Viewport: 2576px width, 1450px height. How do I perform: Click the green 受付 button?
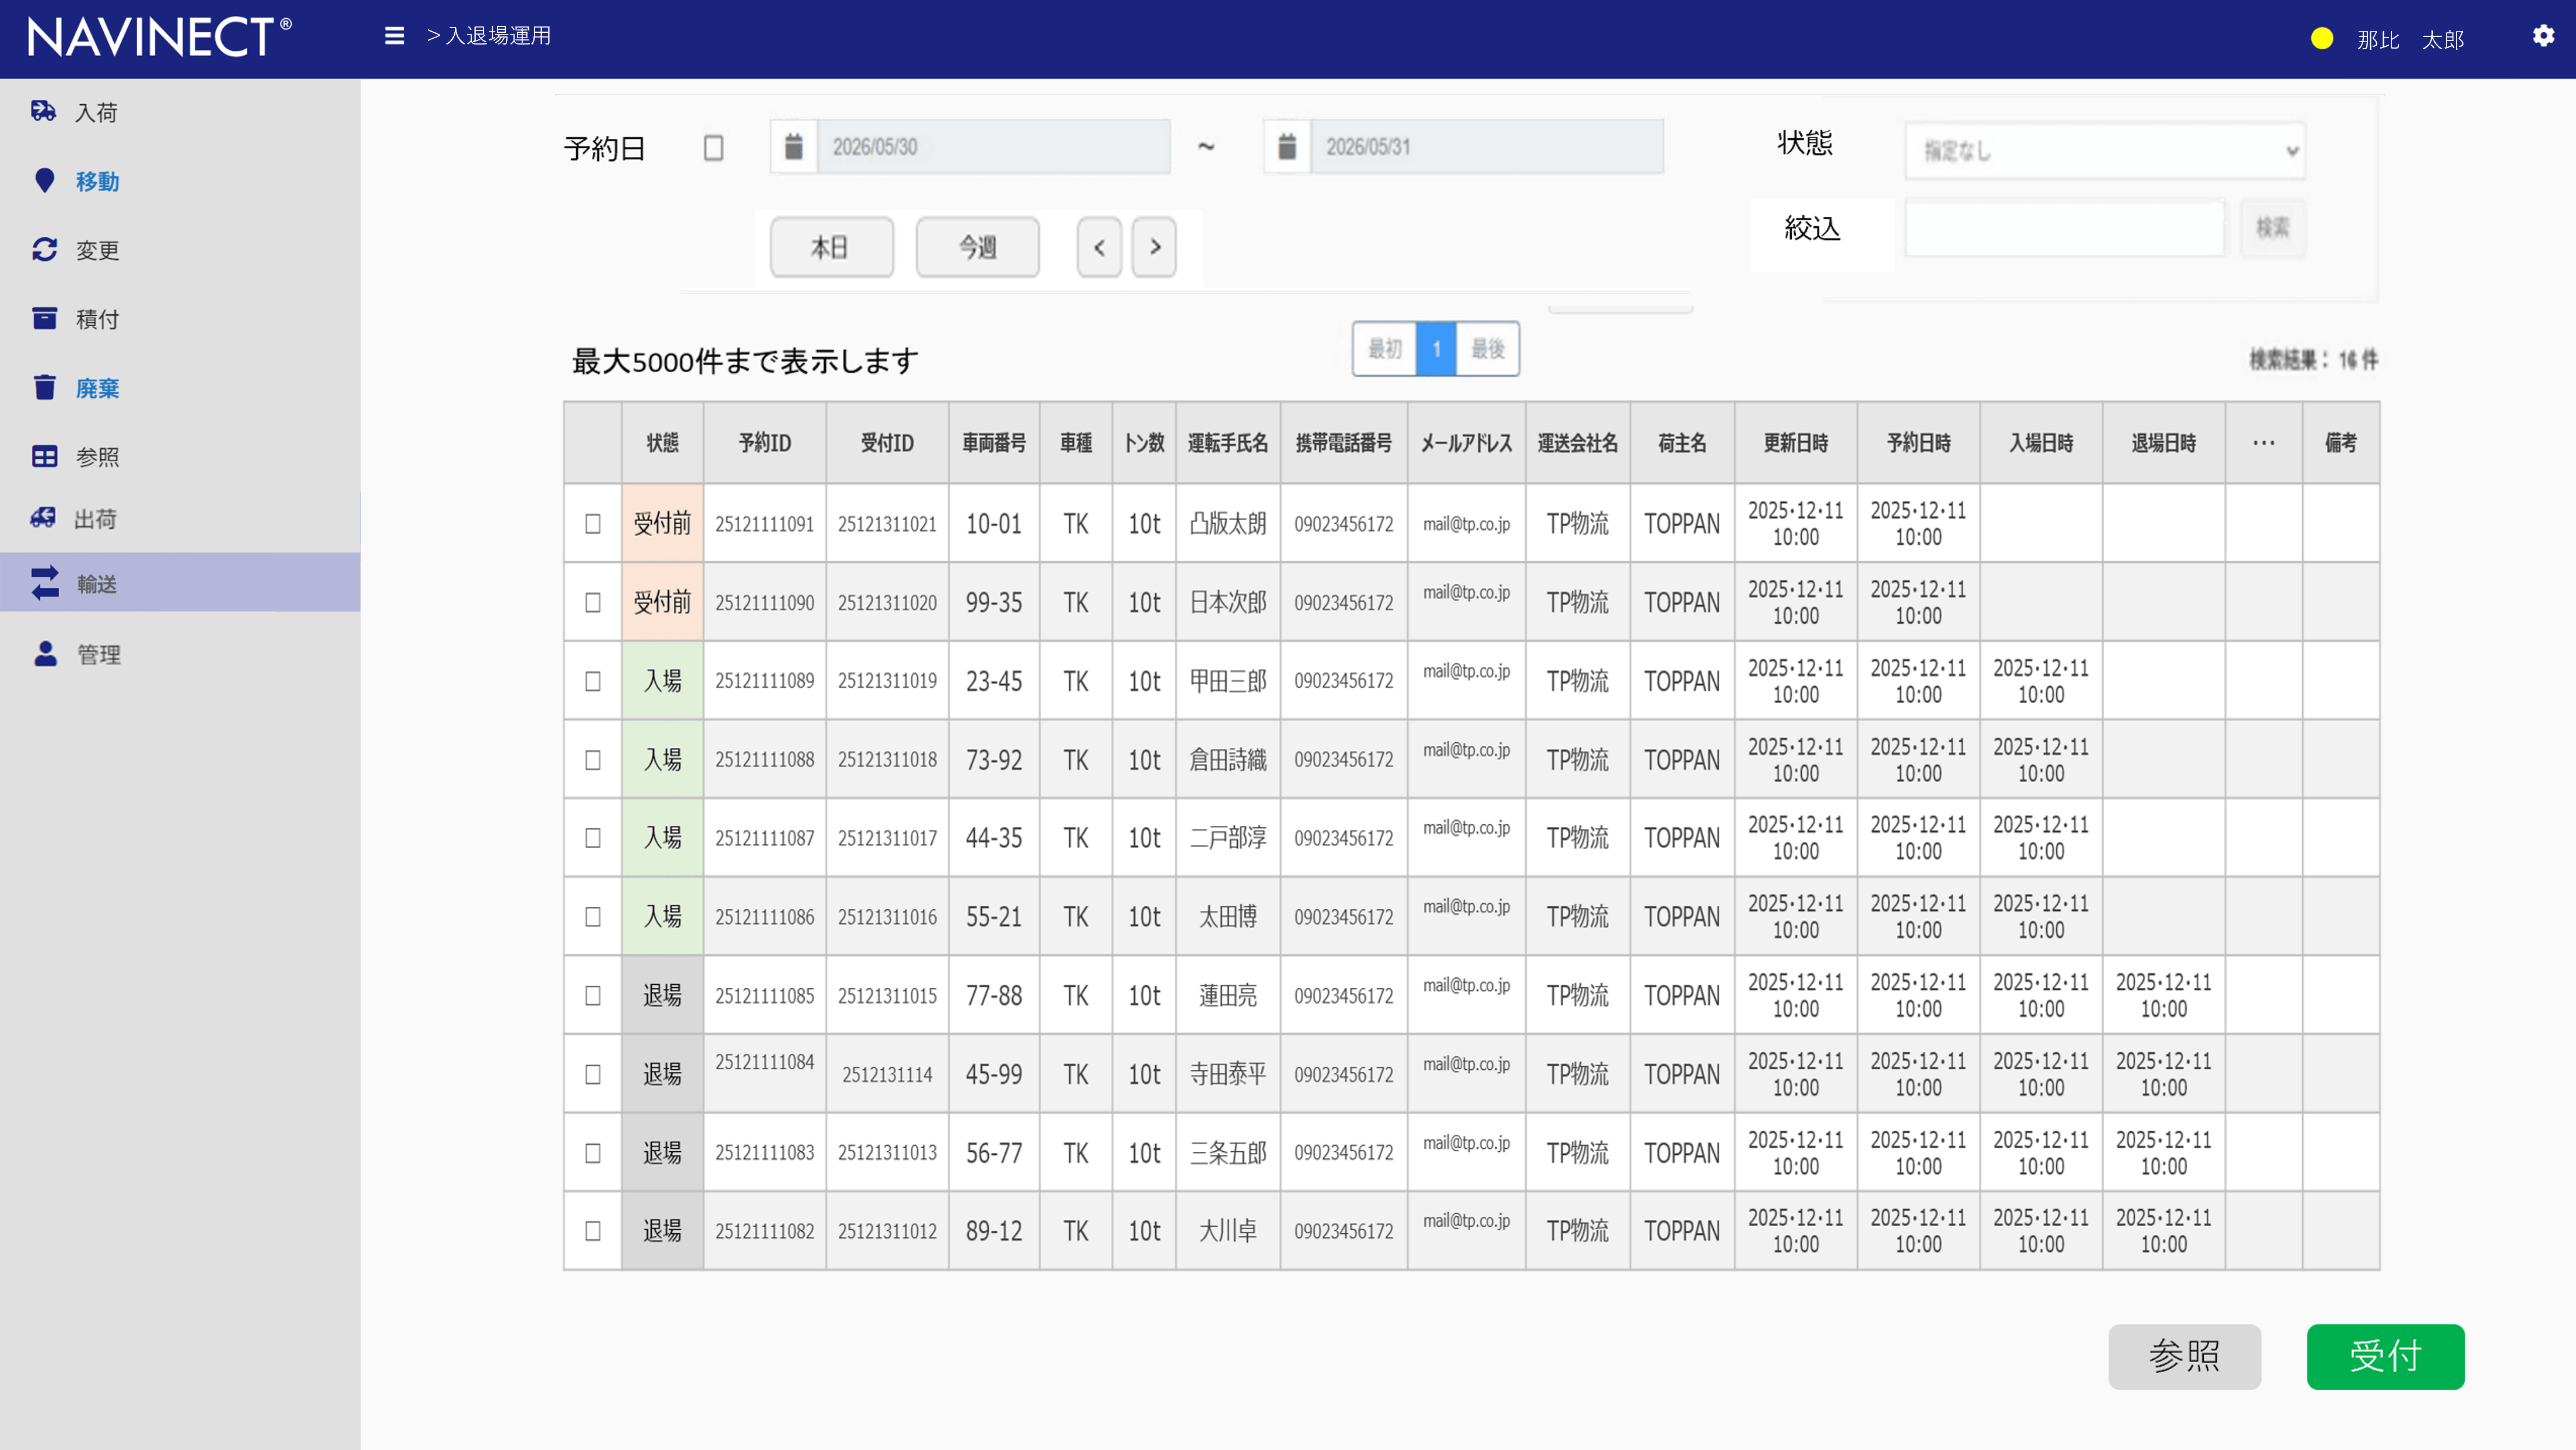[2385, 1356]
